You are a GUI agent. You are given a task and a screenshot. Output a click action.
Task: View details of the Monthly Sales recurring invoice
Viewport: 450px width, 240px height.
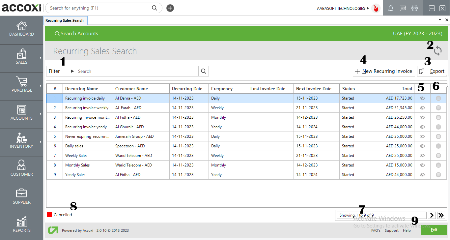(x=422, y=165)
